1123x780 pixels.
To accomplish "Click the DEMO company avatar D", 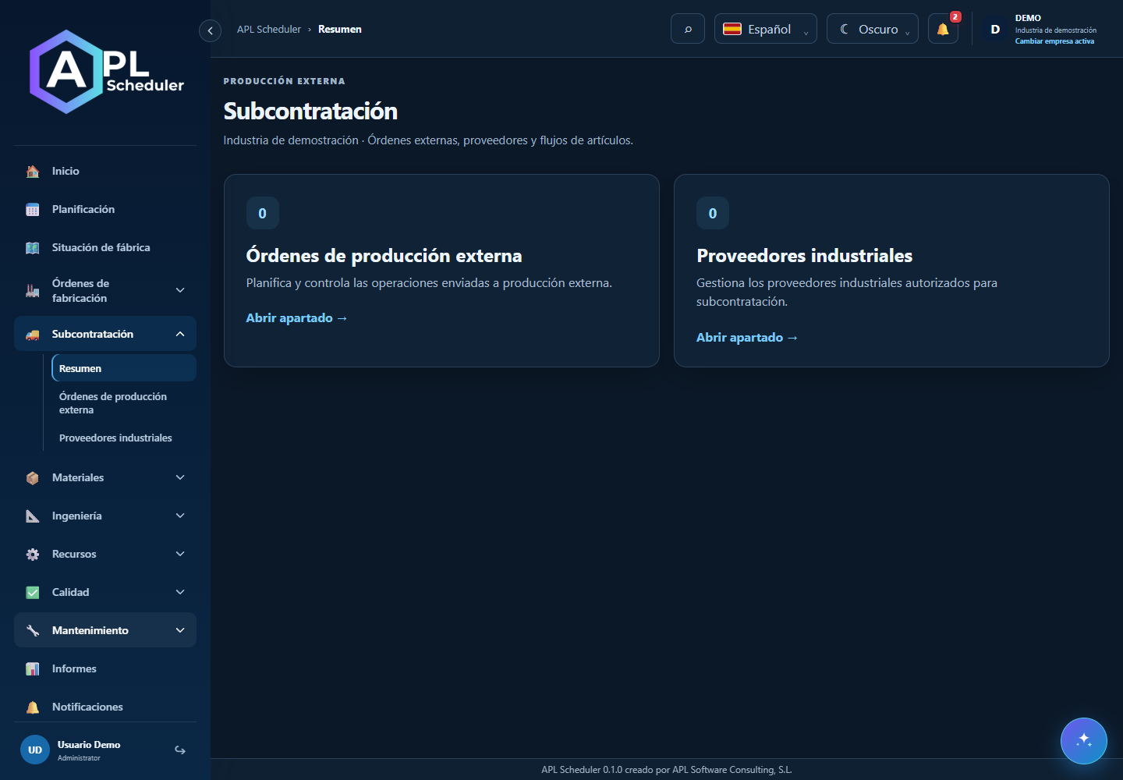I will tap(995, 30).
